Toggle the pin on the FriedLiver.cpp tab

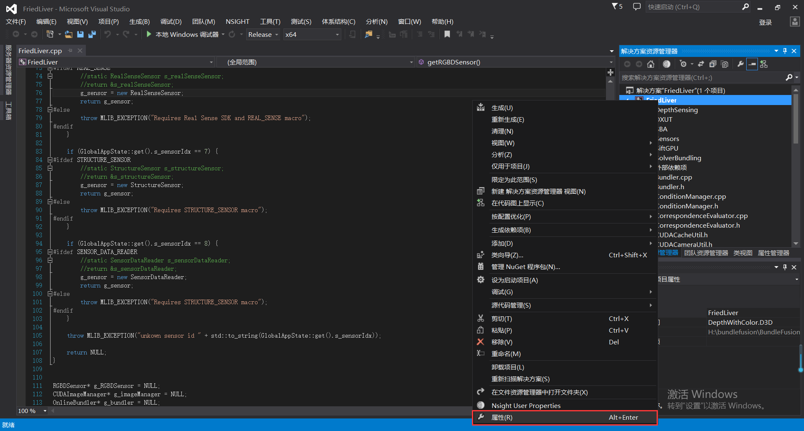tap(70, 51)
